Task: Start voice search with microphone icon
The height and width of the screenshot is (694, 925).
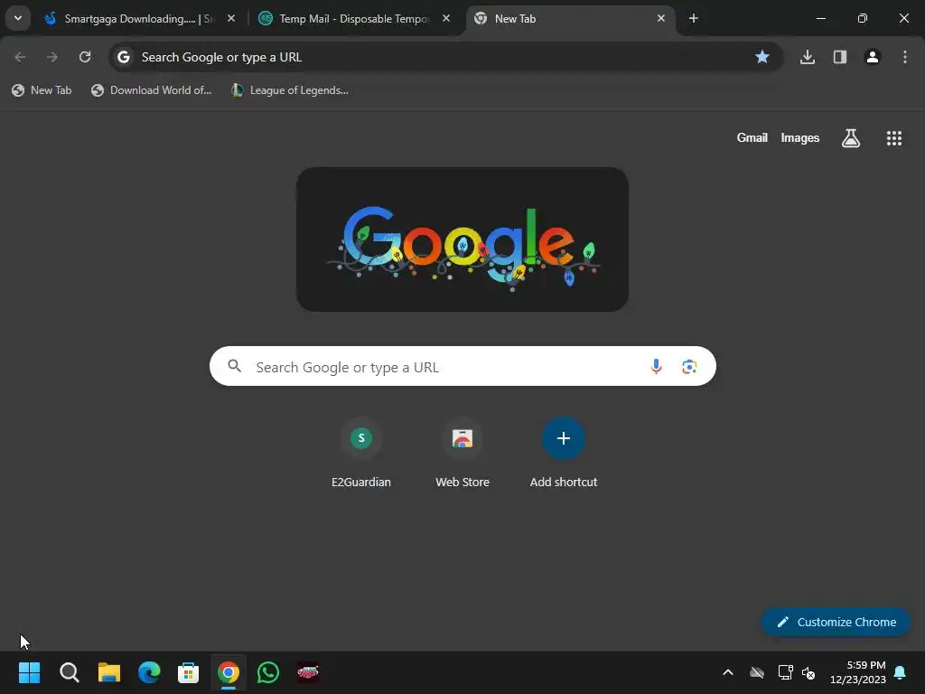Action: (656, 367)
